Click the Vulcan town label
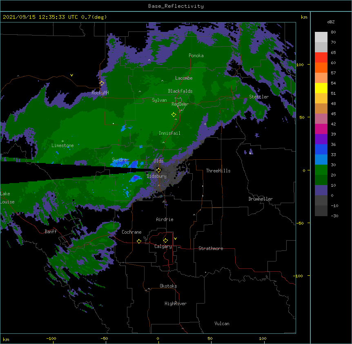Image resolution: width=352 pixels, height=344 pixels. [222, 324]
